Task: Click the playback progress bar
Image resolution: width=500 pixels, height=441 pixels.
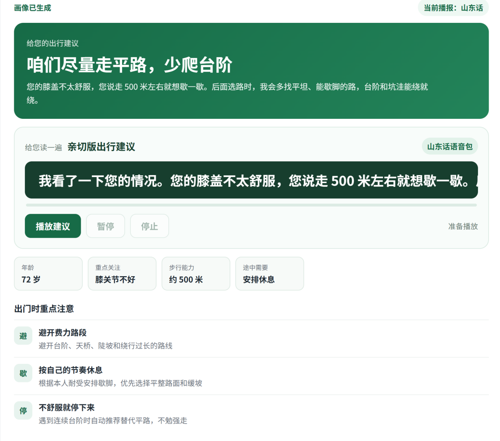Action: coord(251,205)
